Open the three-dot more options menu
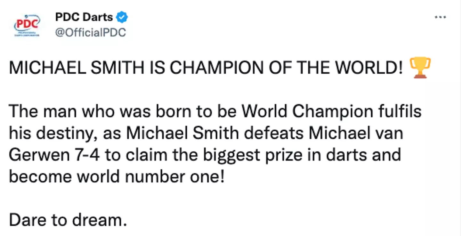This screenshot has width=461, height=236. [x=440, y=17]
